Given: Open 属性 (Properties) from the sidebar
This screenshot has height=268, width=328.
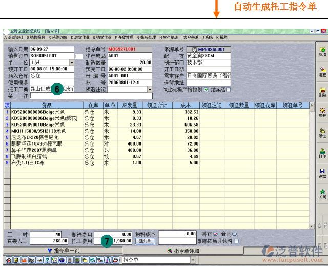Looking at the screenshot, I should click(x=322, y=133).
